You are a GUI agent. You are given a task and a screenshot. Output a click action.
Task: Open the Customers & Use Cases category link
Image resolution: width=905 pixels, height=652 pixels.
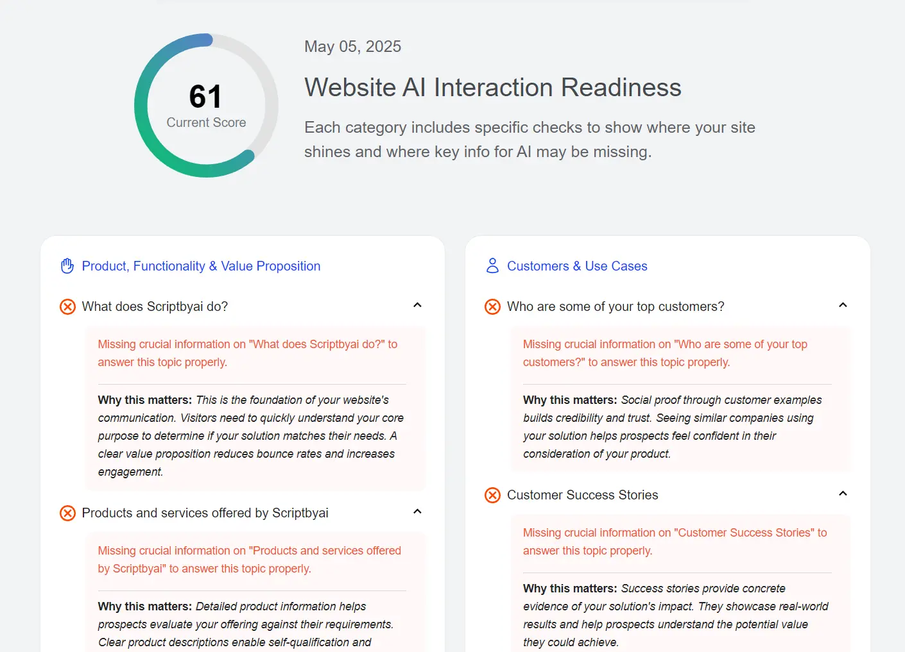point(577,265)
